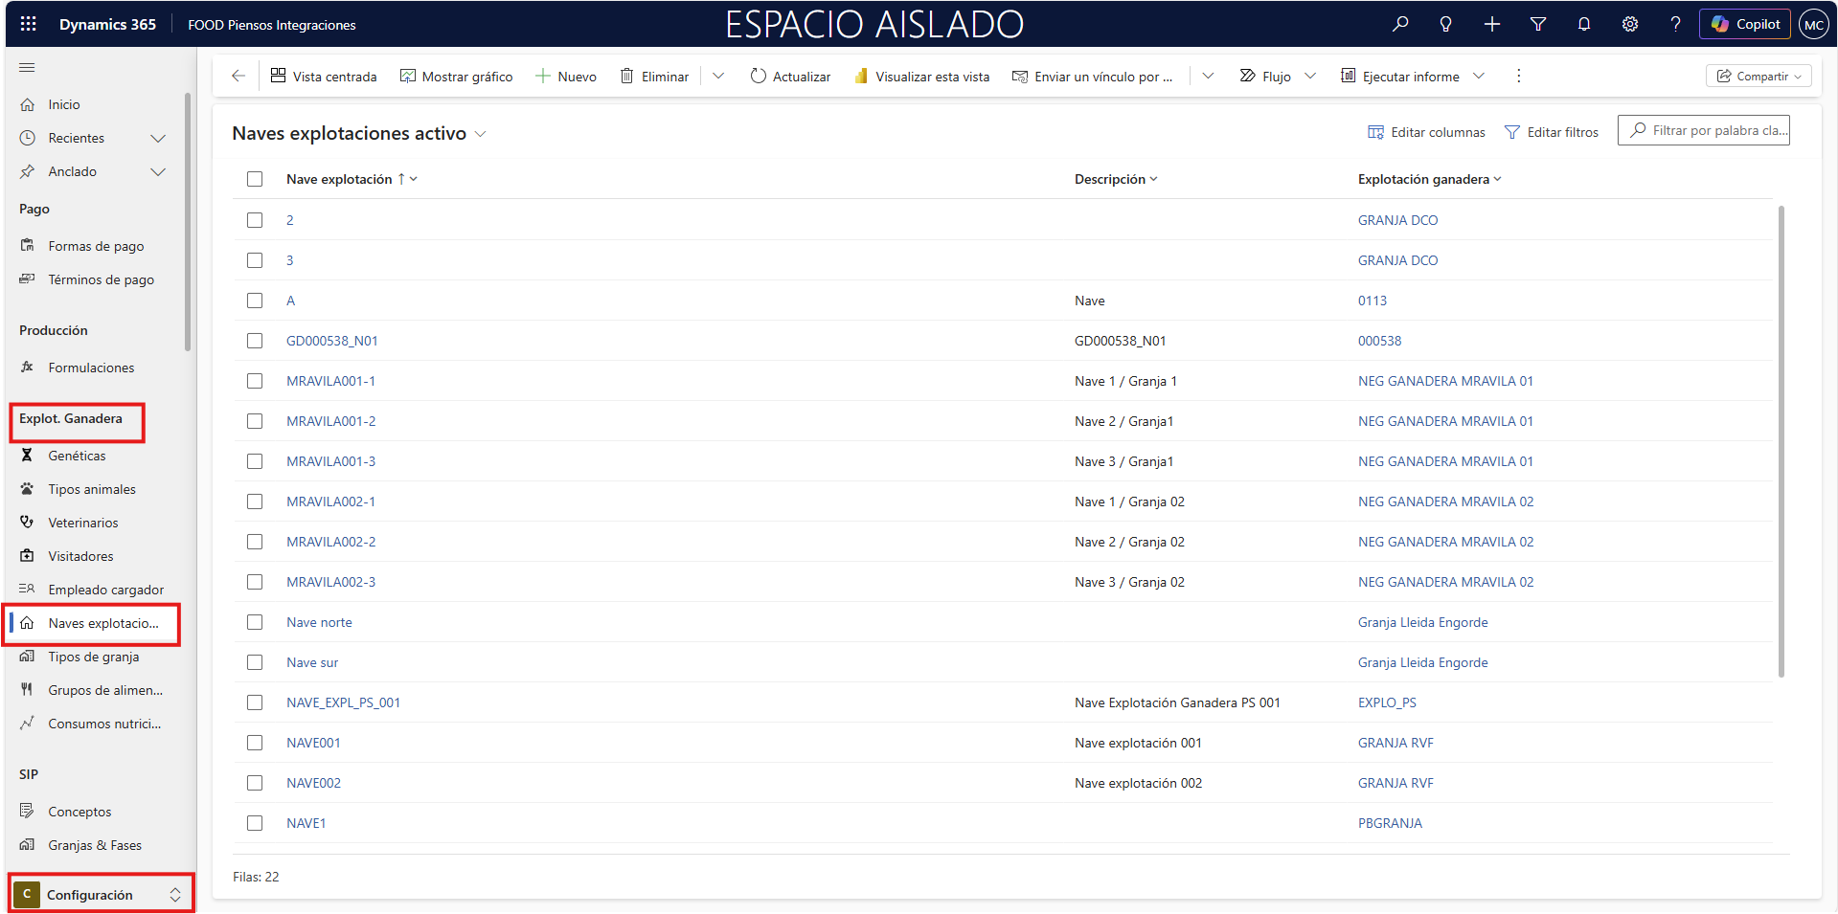This screenshot has height=914, width=1838.
Task: Open the notifications bell icon
Action: coord(1583,24)
